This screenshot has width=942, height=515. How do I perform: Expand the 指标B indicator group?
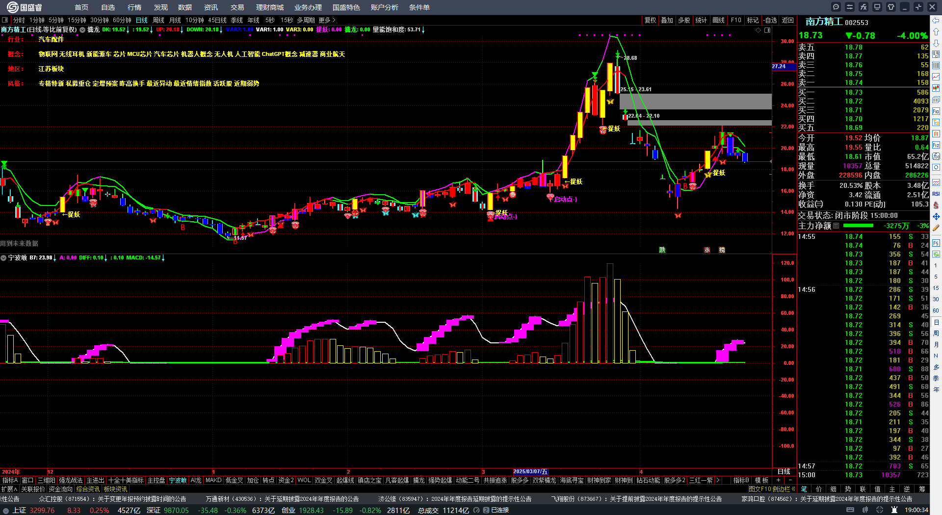741,480
